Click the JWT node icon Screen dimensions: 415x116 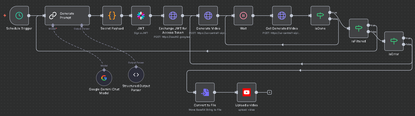click(x=141, y=16)
